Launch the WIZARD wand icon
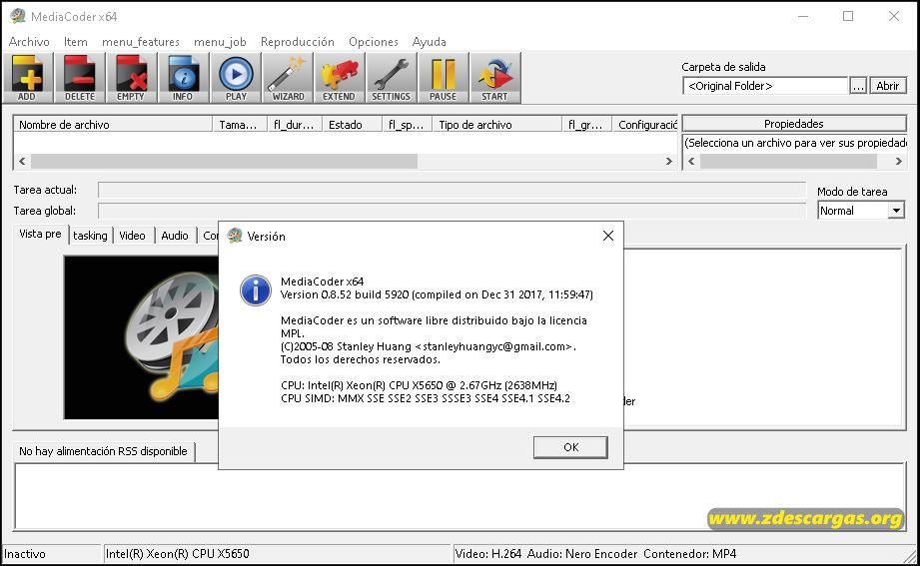920x566 pixels. tap(288, 78)
